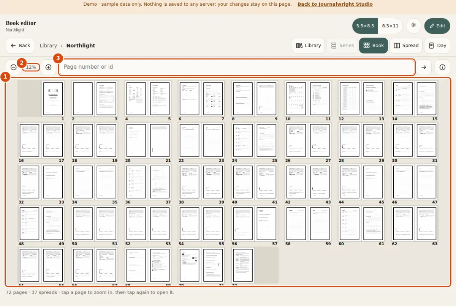Open page 33 thumbnail
The image size is (456, 306).
(x=53, y=182)
